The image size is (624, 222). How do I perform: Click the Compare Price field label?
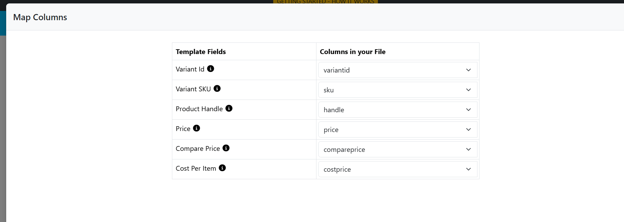[x=198, y=148]
